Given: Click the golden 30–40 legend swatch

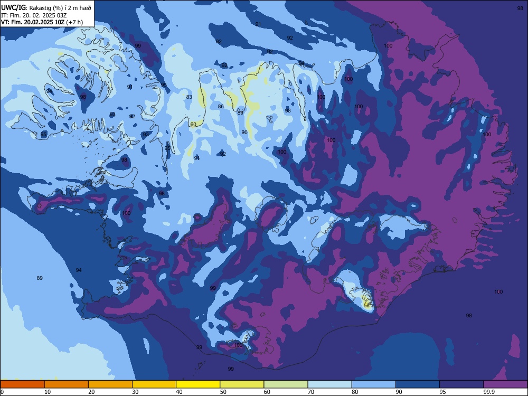Looking at the screenshot, I should tap(154, 384).
